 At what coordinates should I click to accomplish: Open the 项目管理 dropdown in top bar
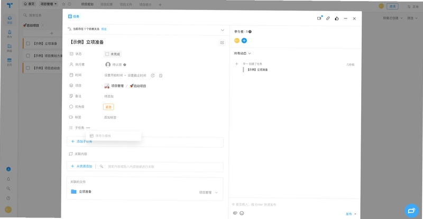pyautogui.click(x=49, y=4)
